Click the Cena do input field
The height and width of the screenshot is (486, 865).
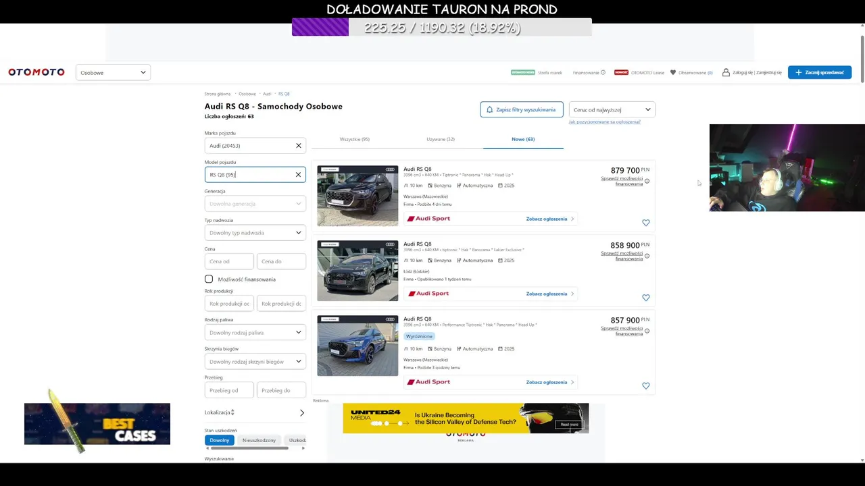(x=281, y=261)
